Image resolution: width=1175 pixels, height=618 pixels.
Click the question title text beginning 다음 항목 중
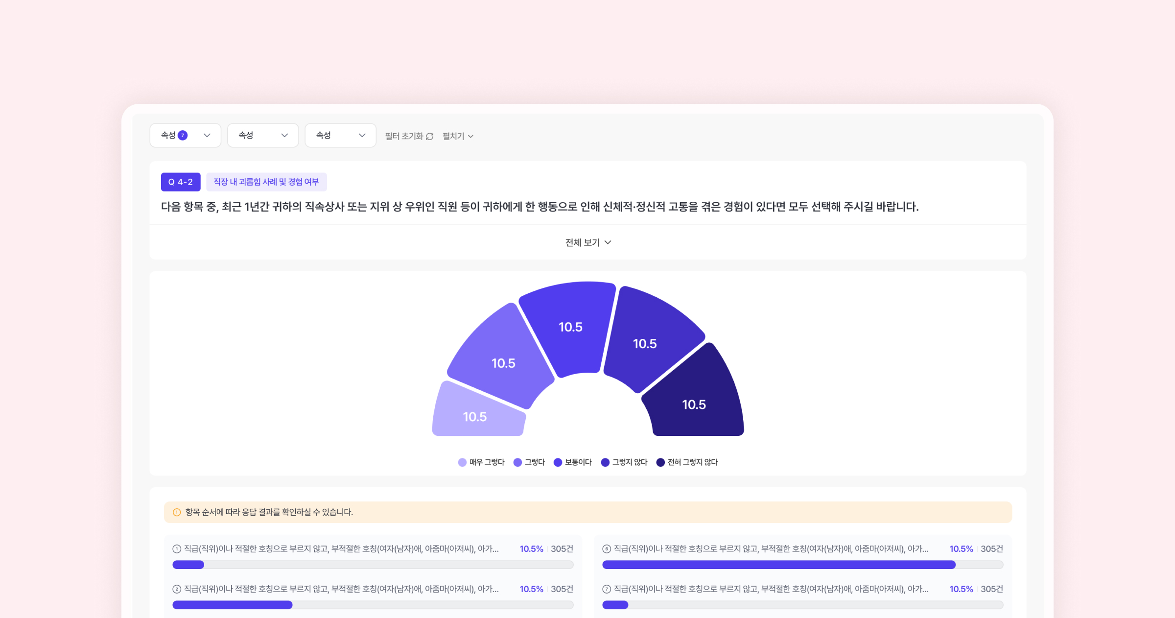click(x=540, y=207)
